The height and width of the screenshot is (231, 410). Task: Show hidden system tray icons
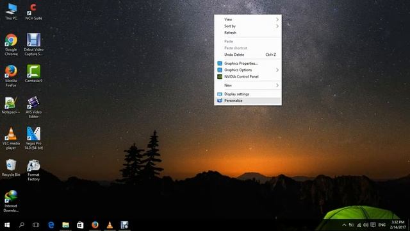[344, 225]
